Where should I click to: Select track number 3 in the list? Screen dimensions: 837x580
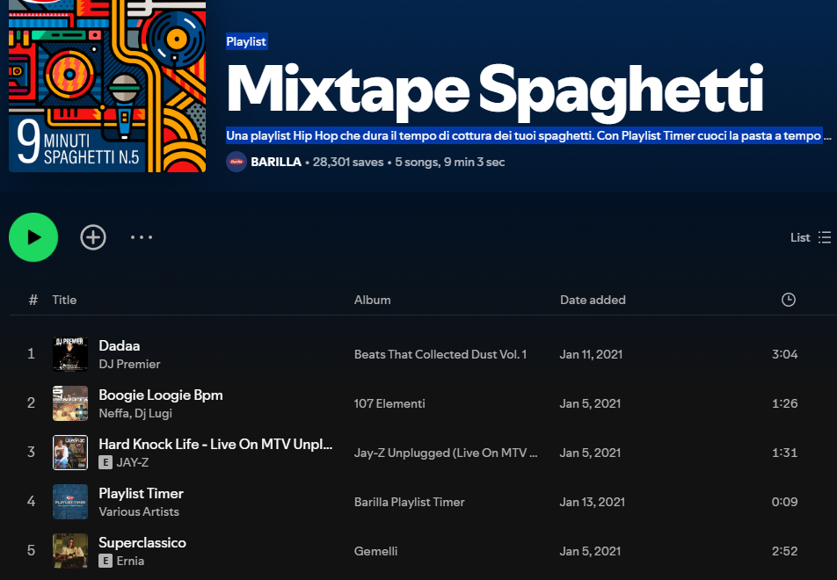[x=31, y=452]
